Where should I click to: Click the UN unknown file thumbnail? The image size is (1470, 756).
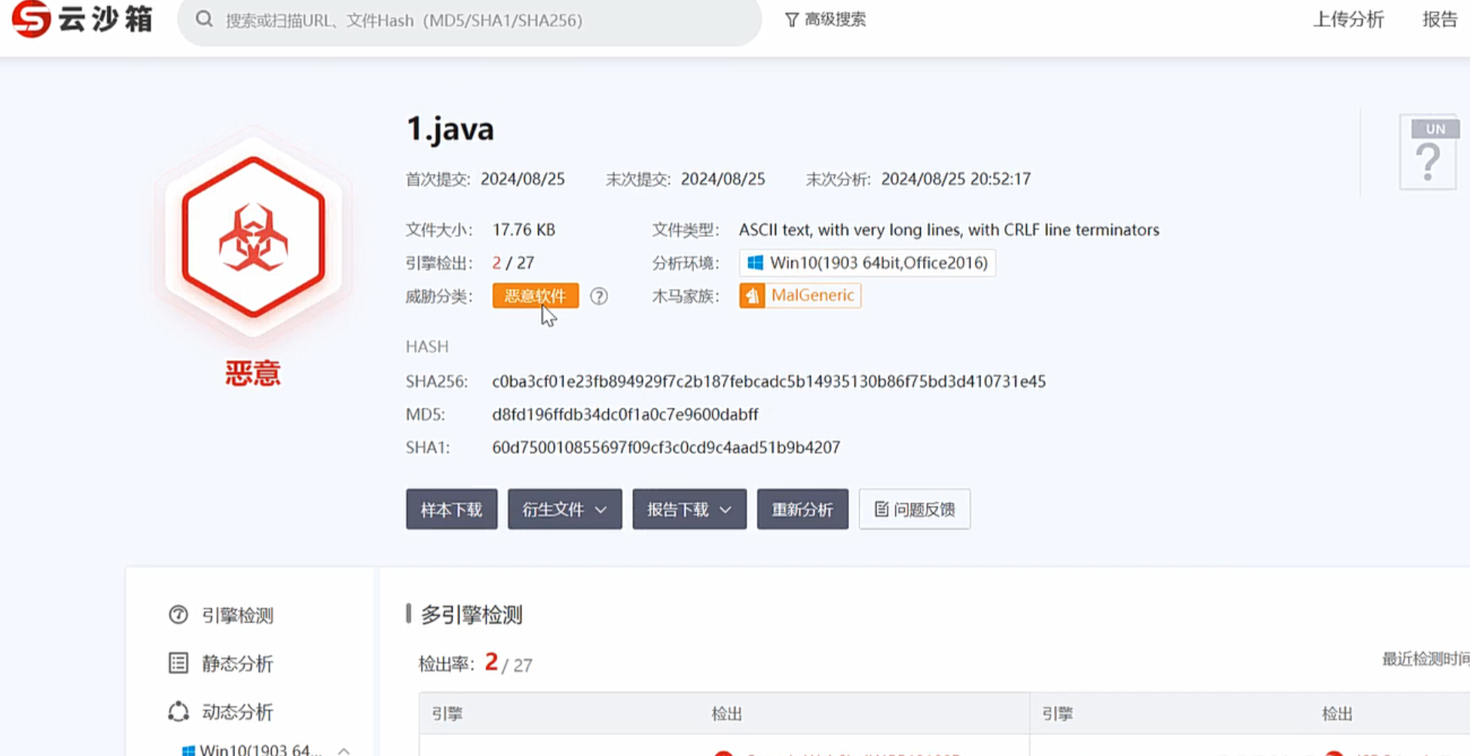click(1429, 153)
